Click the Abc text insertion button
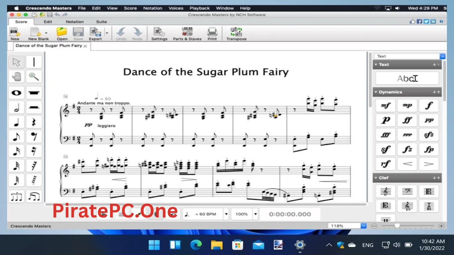 (x=407, y=78)
